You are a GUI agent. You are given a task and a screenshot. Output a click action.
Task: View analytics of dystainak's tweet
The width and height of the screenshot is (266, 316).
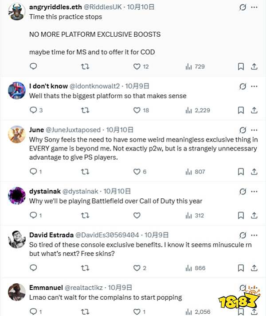pos(195,216)
